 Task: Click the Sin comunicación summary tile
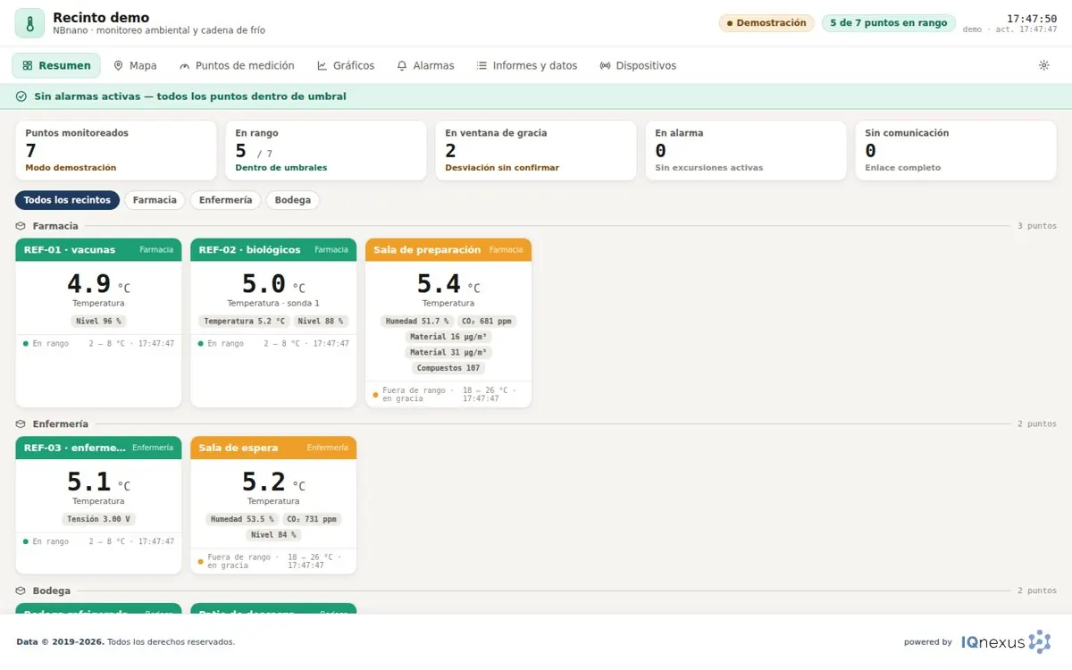[956, 151]
